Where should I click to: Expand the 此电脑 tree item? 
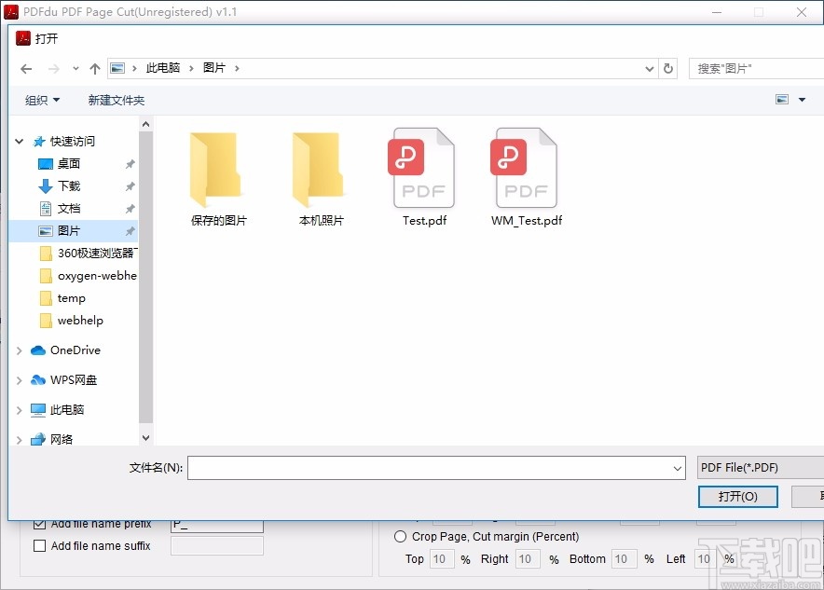(19, 409)
